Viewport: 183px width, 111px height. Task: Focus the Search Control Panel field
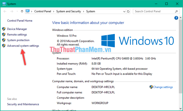point(154,12)
